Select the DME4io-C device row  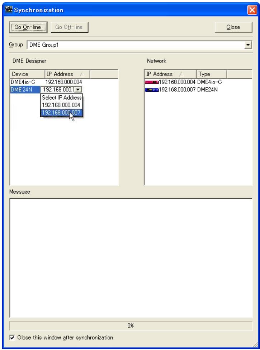tap(23, 82)
